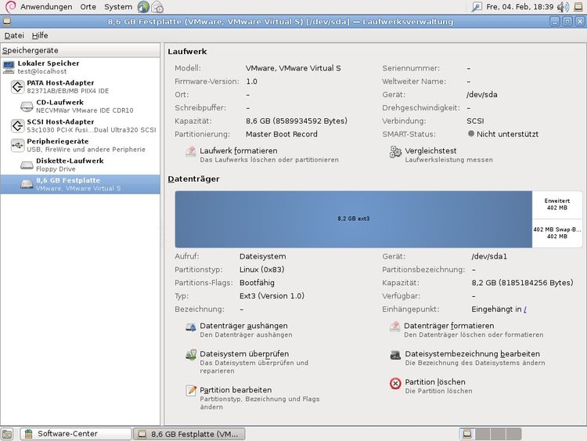The height and width of the screenshot is (441, 587).
Task: Open the Anwendungen panel menu
Action: coord(45,6)
